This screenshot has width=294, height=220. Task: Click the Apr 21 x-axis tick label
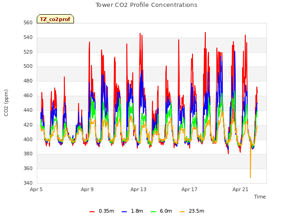pyautogui.click(x=240, y=189)
